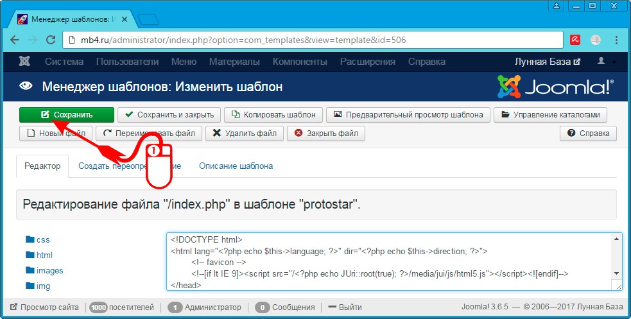Screen dimensions: 631x319
Task: Click the eye icon beside page title
Action: click(25, 85)
